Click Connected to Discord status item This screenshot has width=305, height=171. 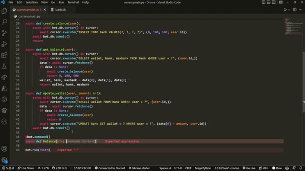[110, 168]
